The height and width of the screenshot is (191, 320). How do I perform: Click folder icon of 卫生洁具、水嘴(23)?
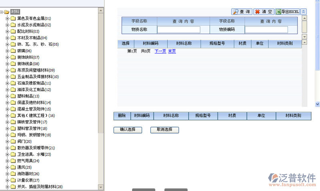click(x=13, y=155)
